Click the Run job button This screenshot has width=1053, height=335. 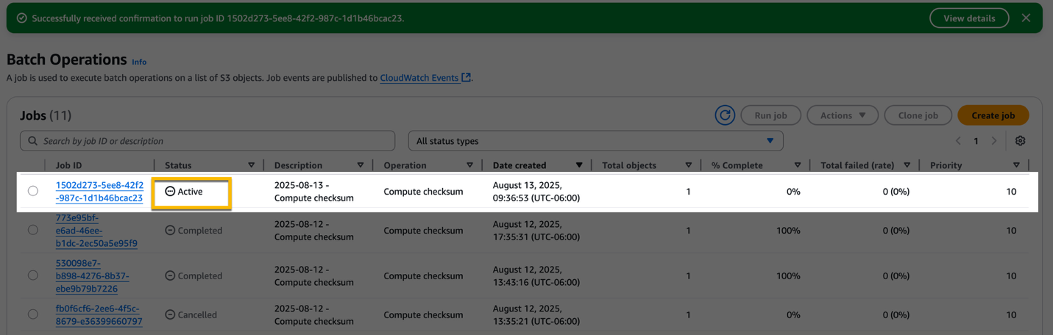click(770, 115)
